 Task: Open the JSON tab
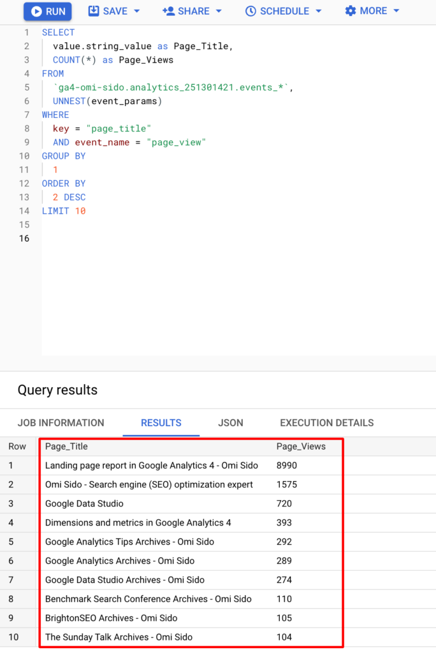pos(231,423)
